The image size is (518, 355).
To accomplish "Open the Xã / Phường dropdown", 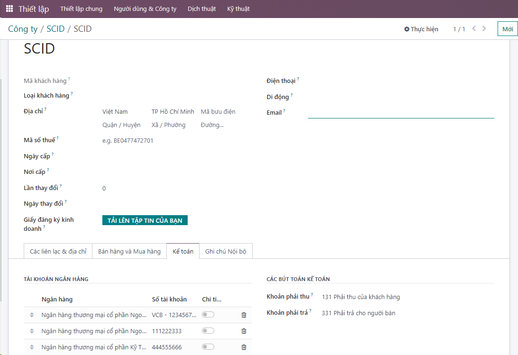I will (173, 125).
